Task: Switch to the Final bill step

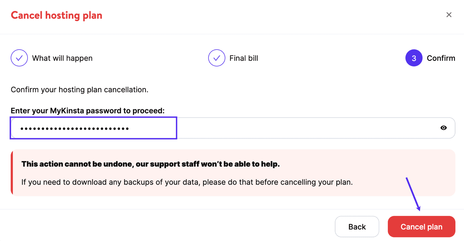Action: 243,58
